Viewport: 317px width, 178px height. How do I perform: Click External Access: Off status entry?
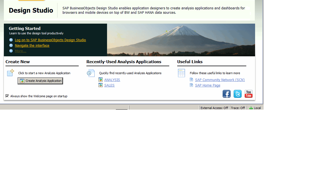(214, 108)
